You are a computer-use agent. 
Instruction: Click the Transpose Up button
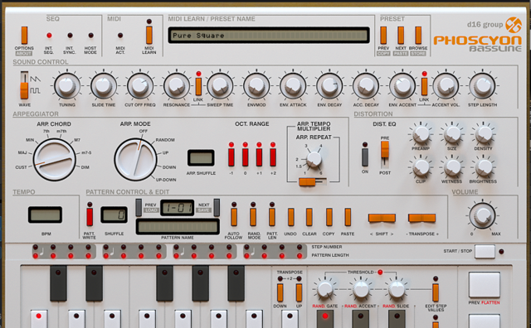click(x=299, y=292)
